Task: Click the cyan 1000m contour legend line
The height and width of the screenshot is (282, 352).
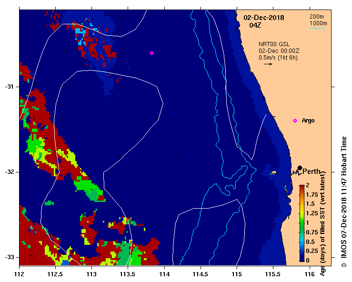Action: click(x=317, y=28)
